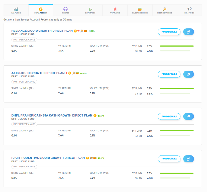Click the magnifier most-searched icon beside Reliance Liquid

(82, 31)
